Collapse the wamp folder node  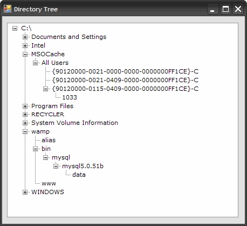pyautogui.click(x=25, y=132)
